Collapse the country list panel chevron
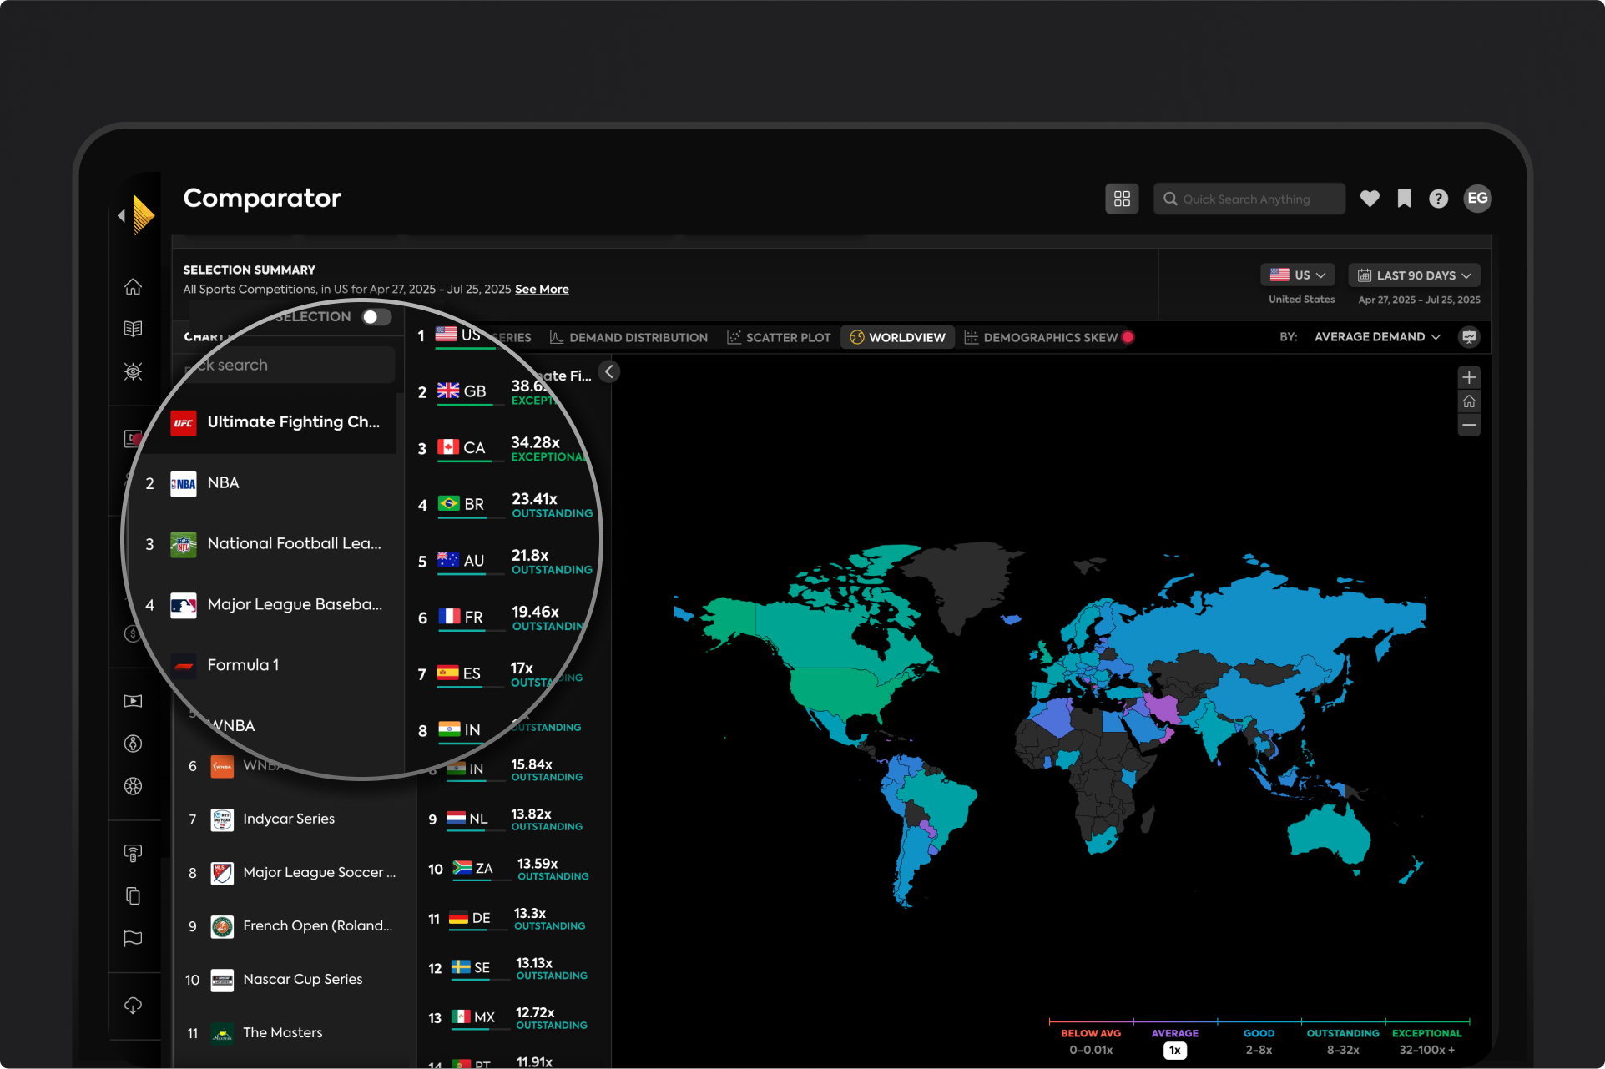This screenshot has width=1605, height=1069. pyautogui.click(x=609, y=372)
